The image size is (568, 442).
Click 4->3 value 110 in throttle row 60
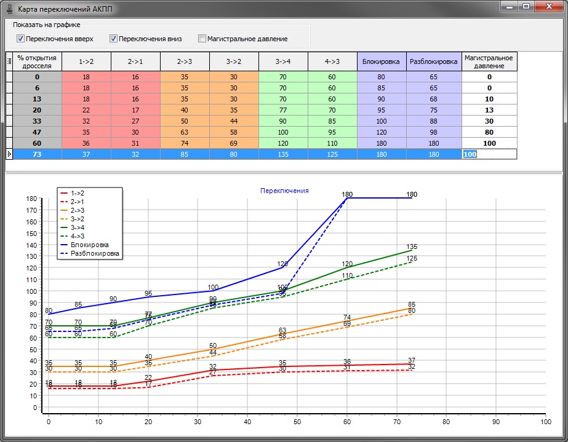(x=332, y=143)
